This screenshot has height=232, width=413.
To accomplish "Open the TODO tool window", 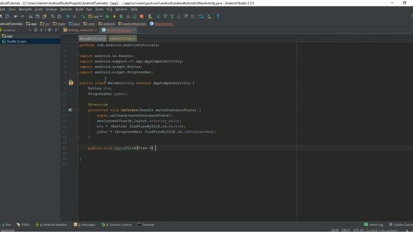I will (x=23, y=225).
